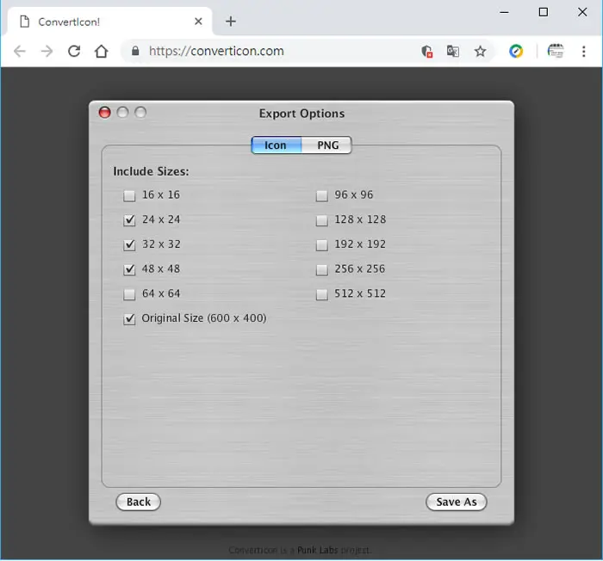This screenshot has height=561, width=603.
Task: Go back to the previous page
Action: click(x=19, y=51)
